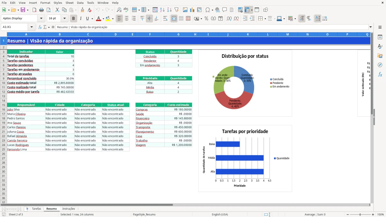Screen dimensions: 386x217
Task: Open the Borders dropdown arrow
Action: click(265, 19)
